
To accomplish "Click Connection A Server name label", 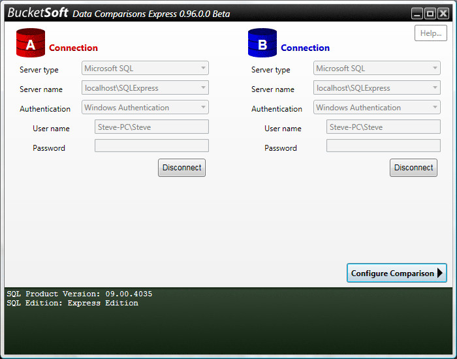I will 41,89.
